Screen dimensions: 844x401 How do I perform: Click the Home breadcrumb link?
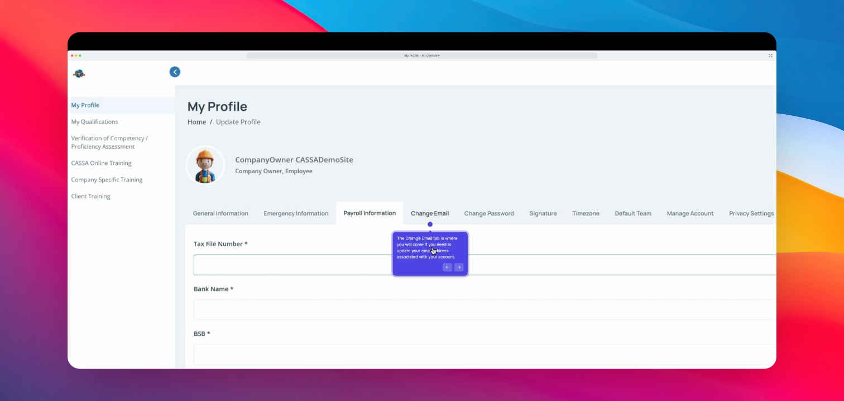pos(196,122)
